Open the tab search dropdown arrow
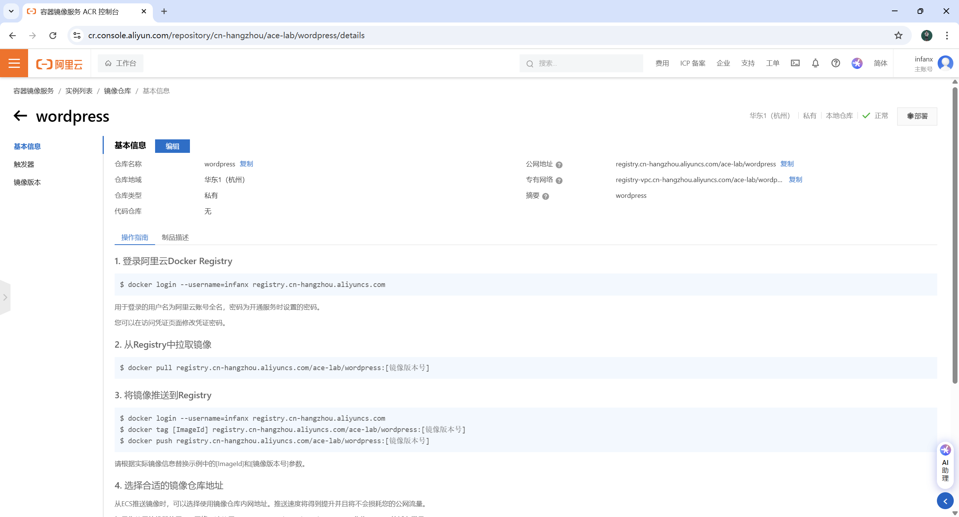Image resolution: width=959 pixels, height=517 pixels. click(11, 12)
